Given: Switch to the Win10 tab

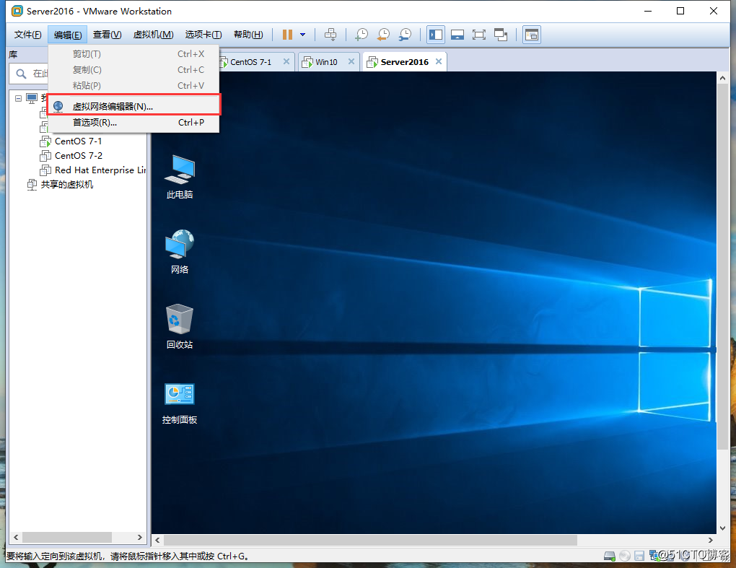Looking at the screenshot, I should (x=326, y=62).
